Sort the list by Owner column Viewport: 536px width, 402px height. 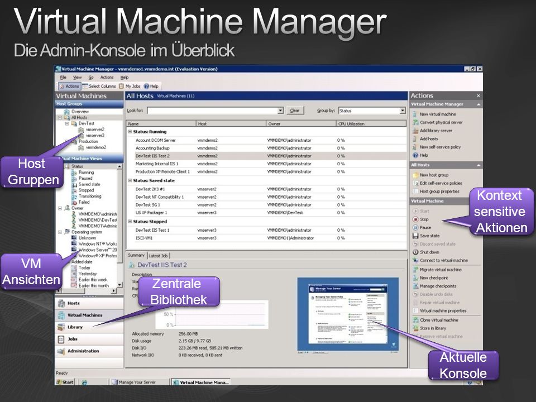[x=301, y=124]
